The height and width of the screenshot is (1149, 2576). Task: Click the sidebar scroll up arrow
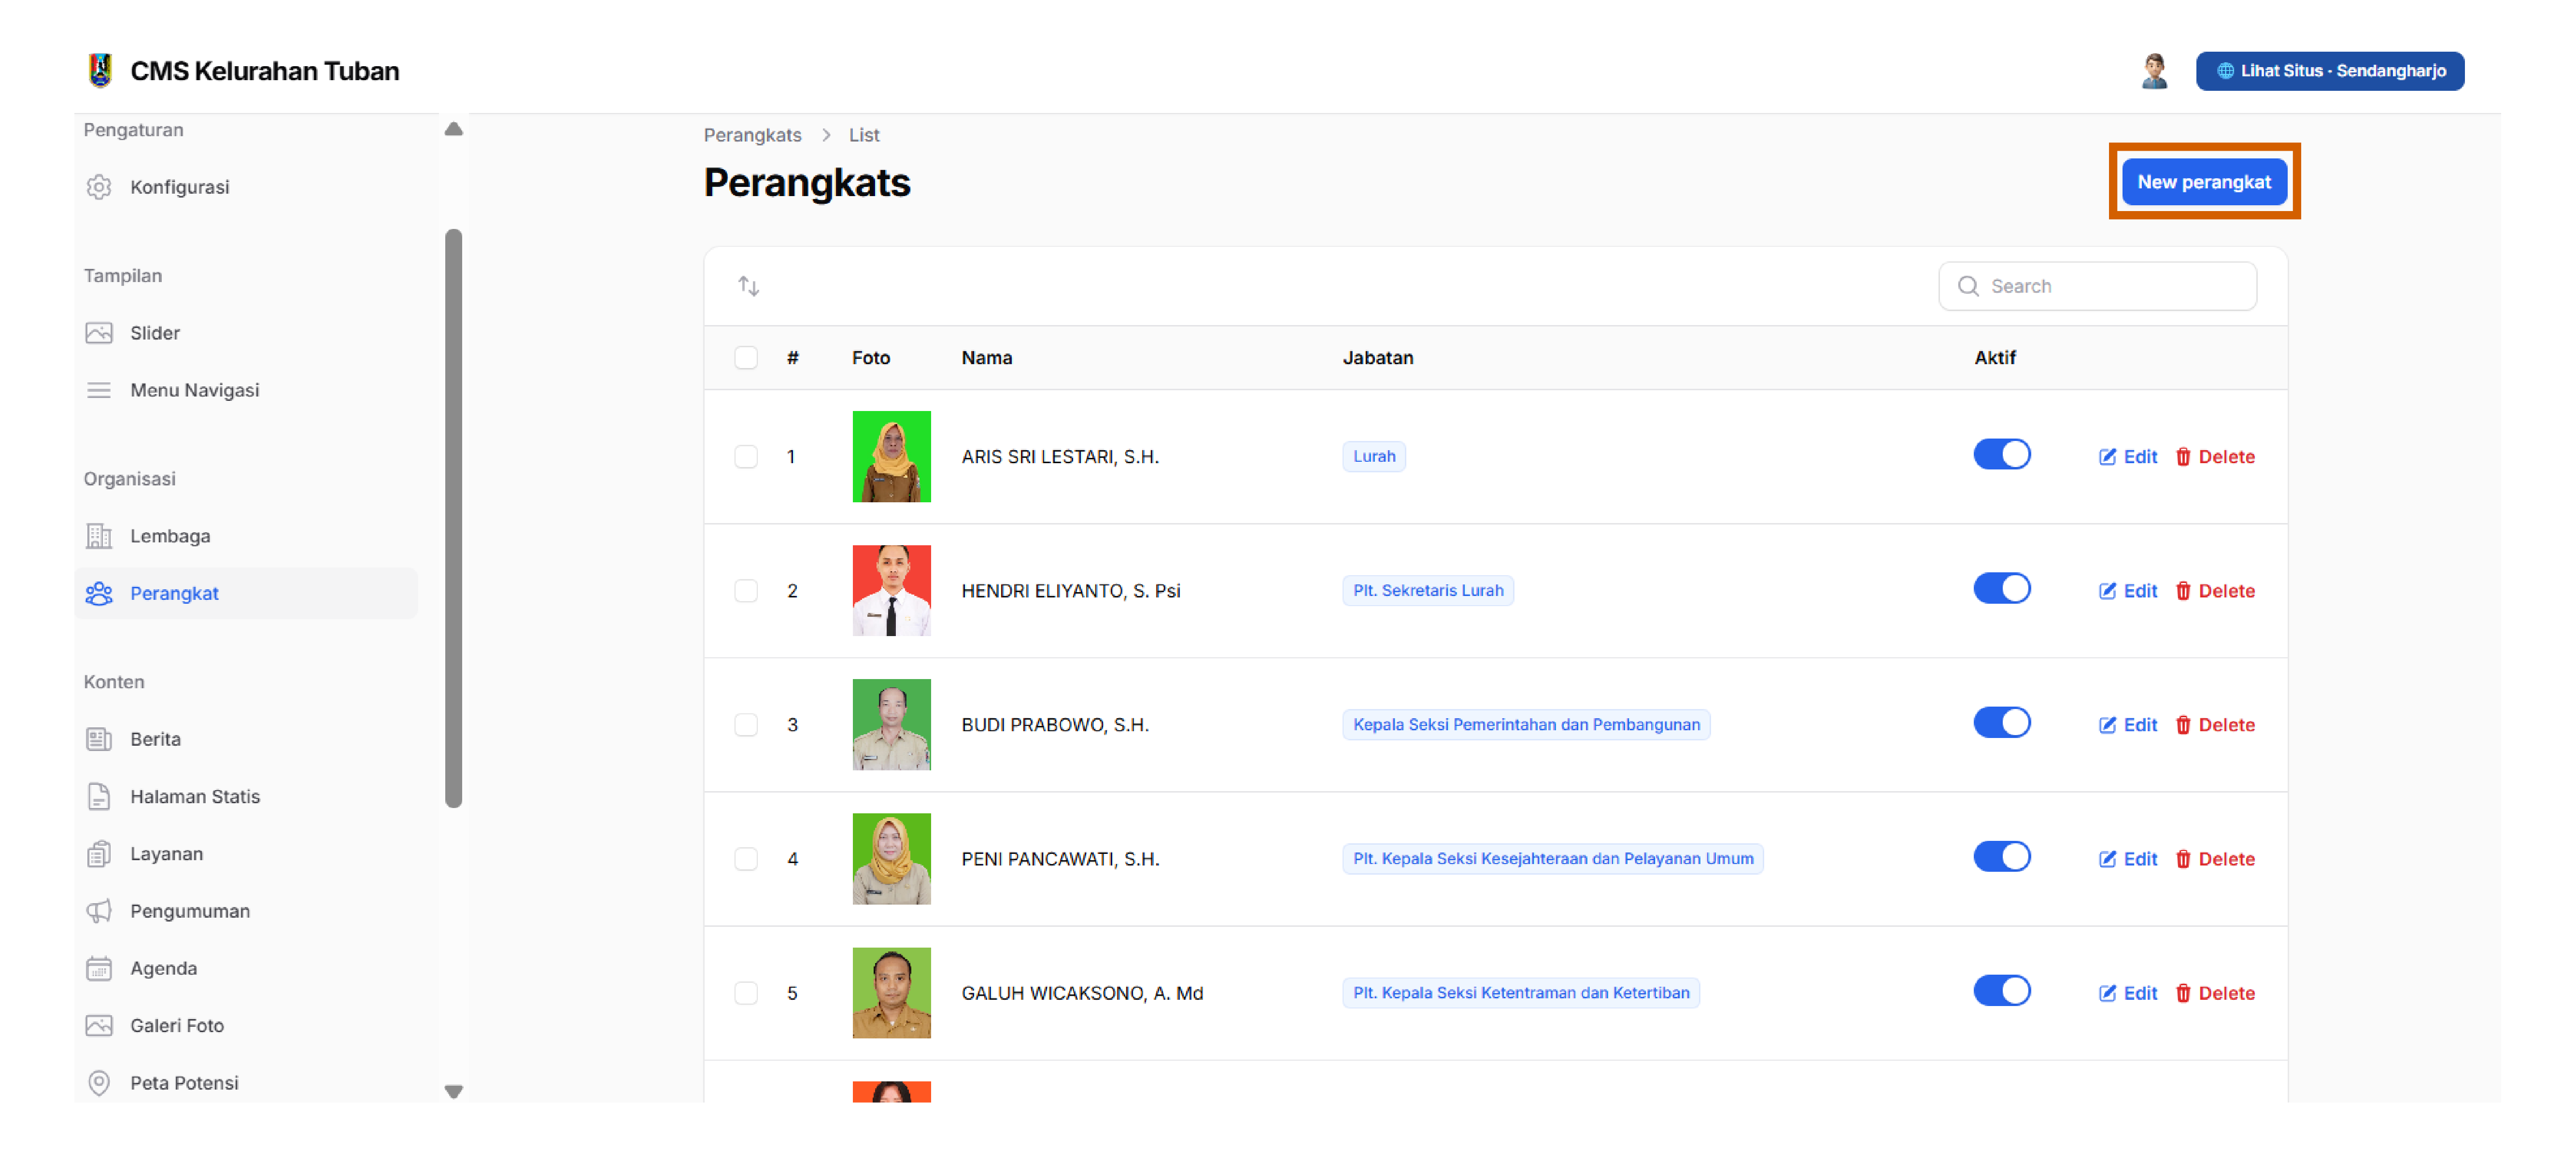pos(454,129)
